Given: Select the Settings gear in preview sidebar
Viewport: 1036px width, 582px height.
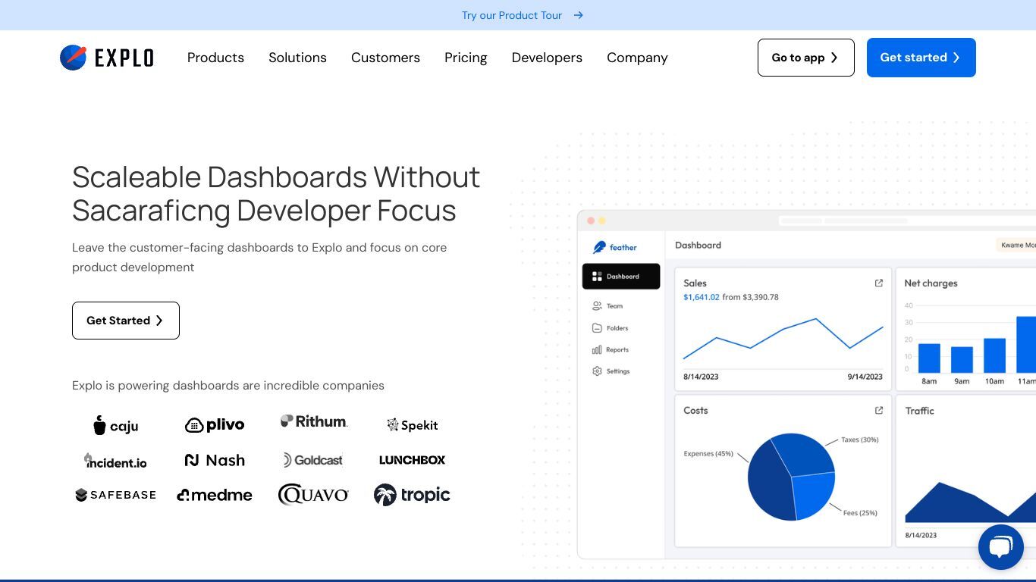Looking at the screenshot, I should tap(597, 371).
